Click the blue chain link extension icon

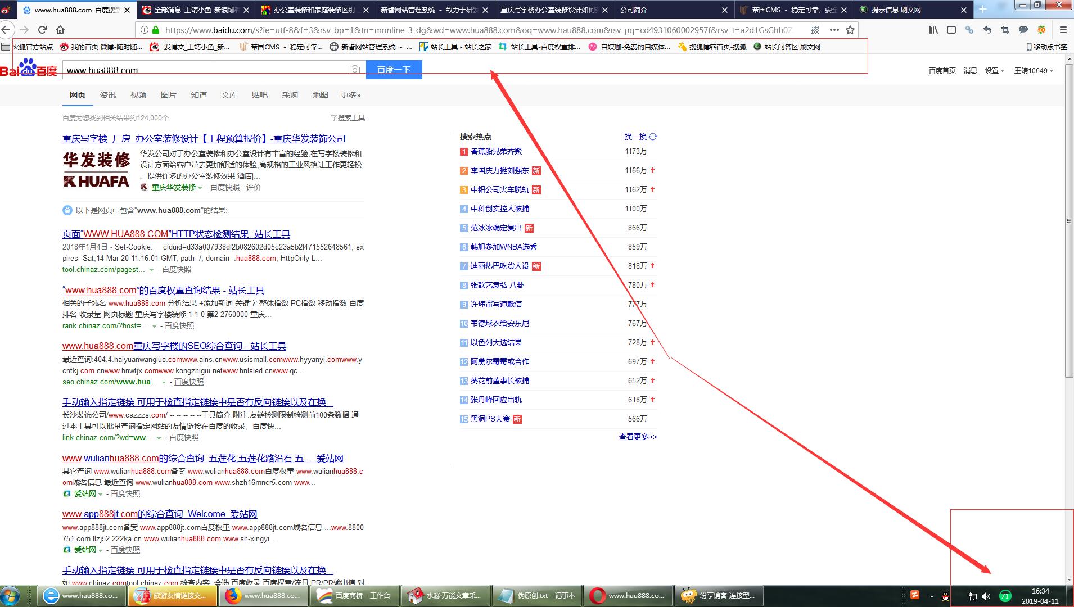click(x=969, y=30)
